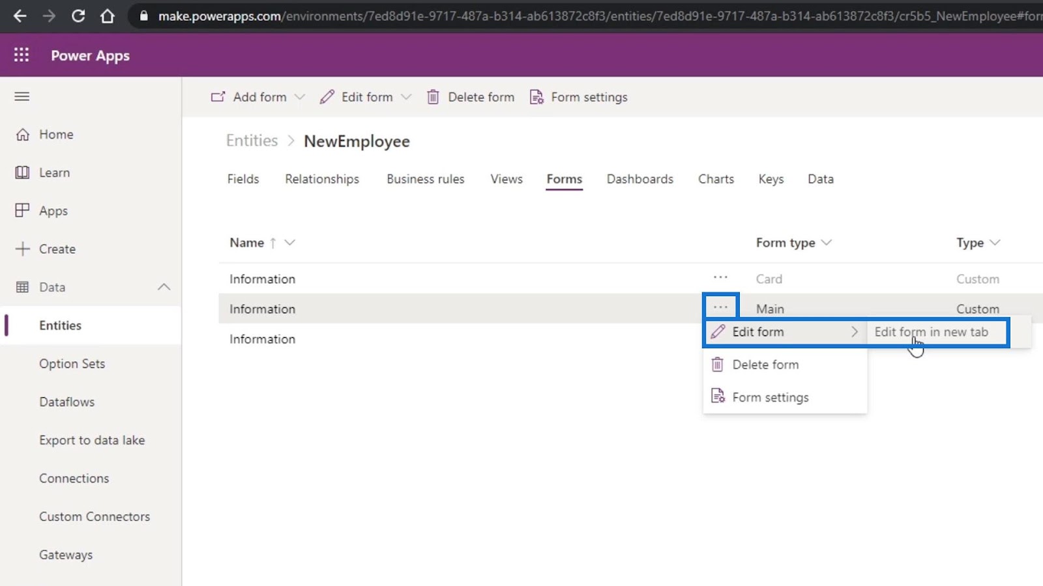Viewport: 1043px width, 586px height.
Task: Open the Power Apps app launcher waffle
Action: [22, 55]
